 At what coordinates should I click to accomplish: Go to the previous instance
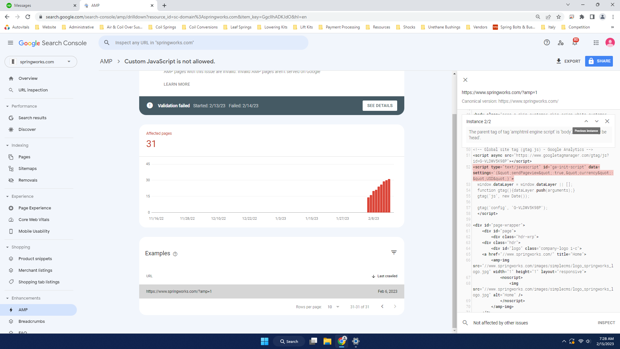(586, 121)
